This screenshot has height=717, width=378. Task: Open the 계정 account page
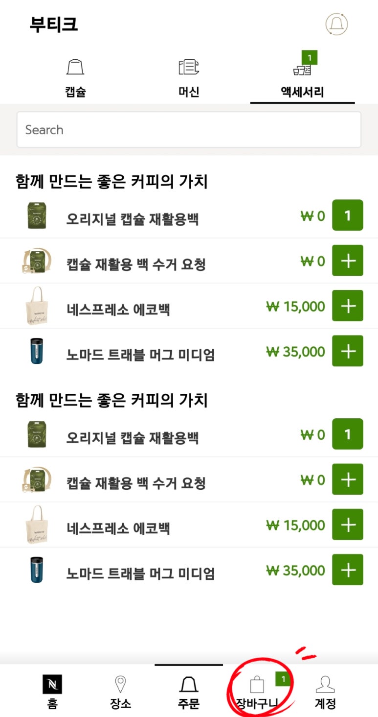pyautogui.click(x=325, y=692)
